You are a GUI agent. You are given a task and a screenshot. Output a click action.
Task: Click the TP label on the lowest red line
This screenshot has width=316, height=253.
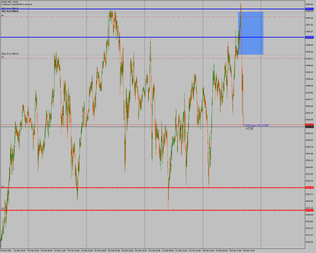[3, 209]
